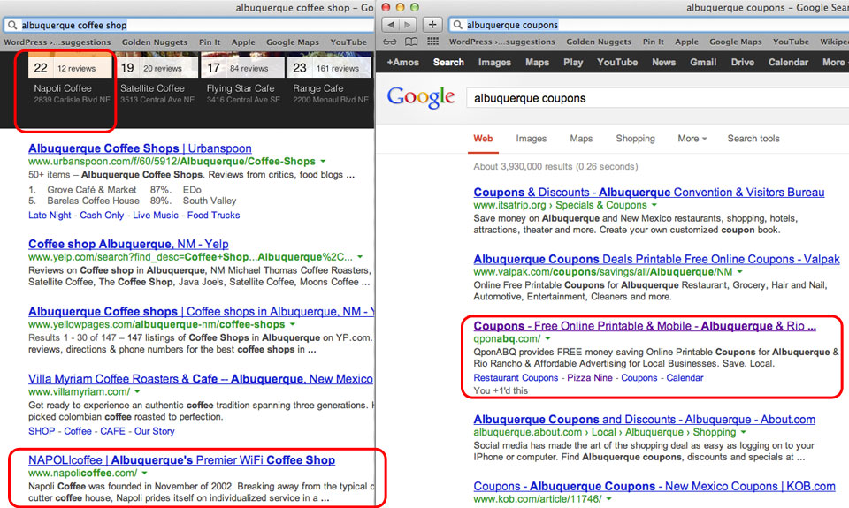This screenshot has height=508, width=849.
Task: Open Reading List glasses icon in right window
Action: [389, 42]
